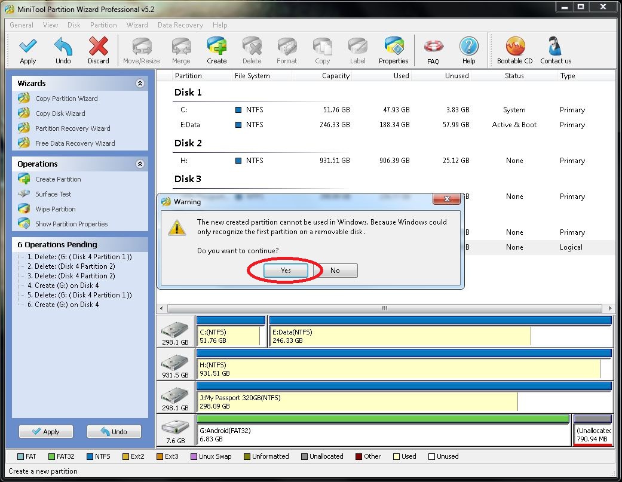Decline the warning with No
The image size is (622, 482).
click(x=335, y=271)
